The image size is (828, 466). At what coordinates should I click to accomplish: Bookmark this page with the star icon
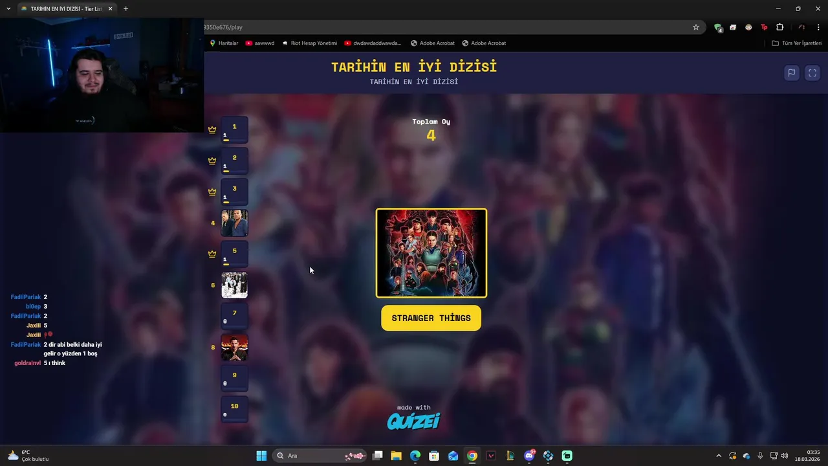point(696,27)
